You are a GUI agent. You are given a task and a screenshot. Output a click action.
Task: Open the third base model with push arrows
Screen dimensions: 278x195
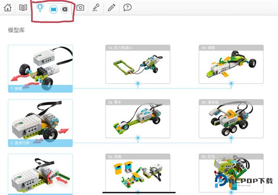40,174
